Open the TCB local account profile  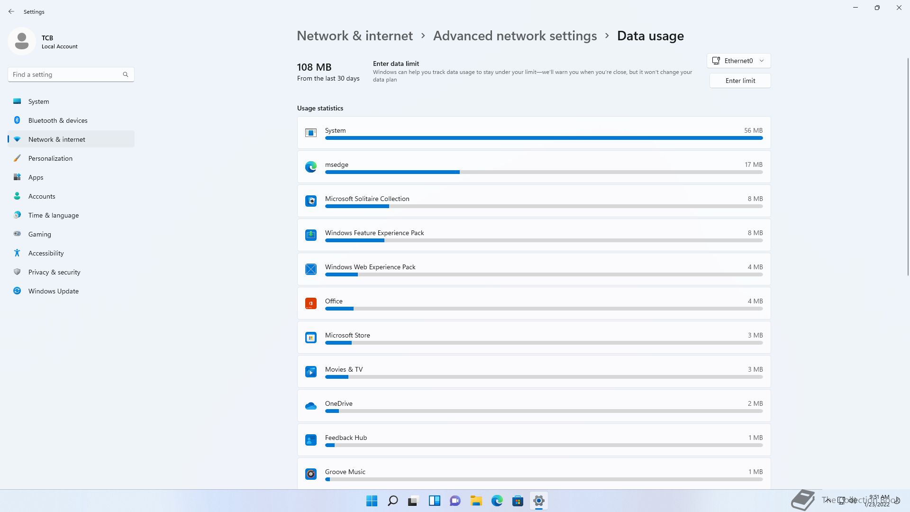click(44, 41)
